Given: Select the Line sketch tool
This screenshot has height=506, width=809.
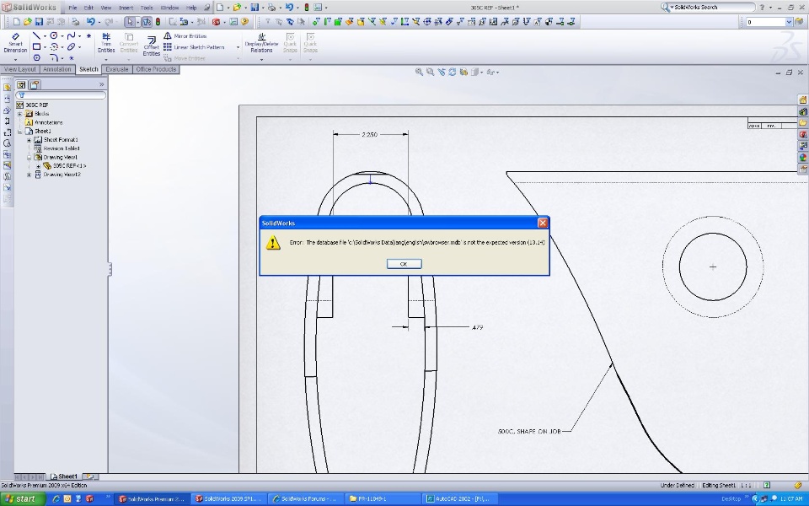Looking at the screenshot, I should click(36, 36).
